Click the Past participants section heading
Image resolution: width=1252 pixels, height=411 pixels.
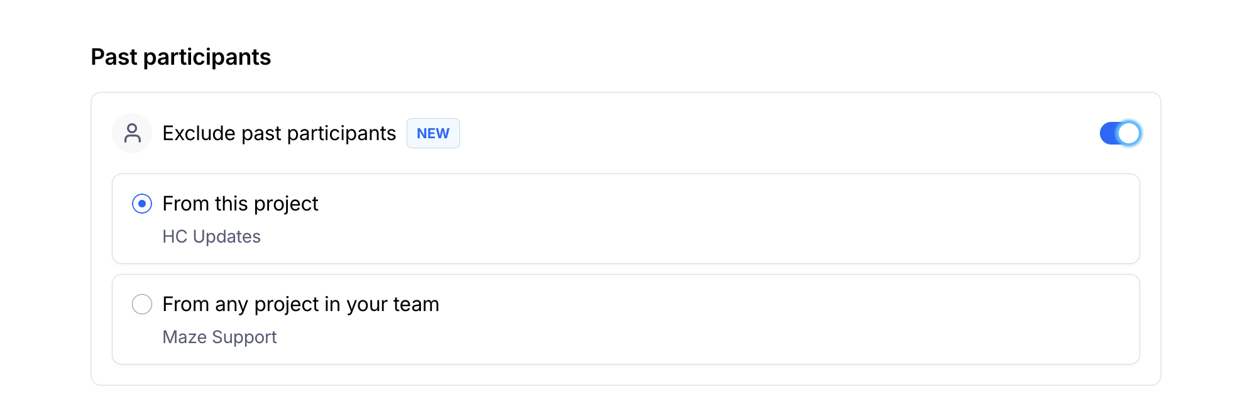181,57
